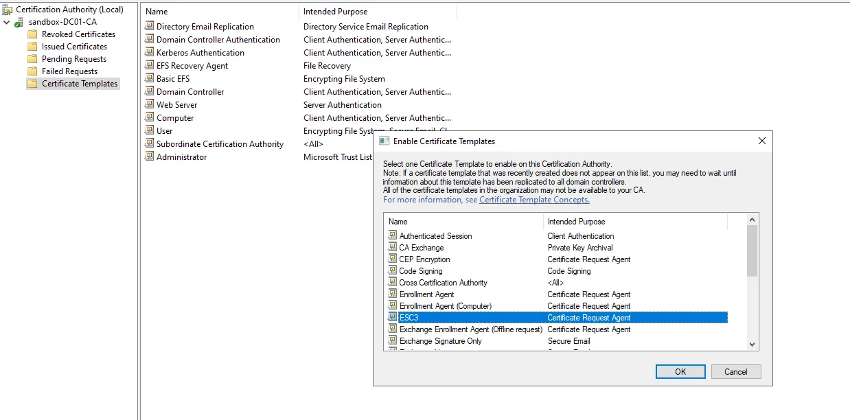Click the sandbox-DC01-CA server icon
Viewport: 850px width, 420px height.
(19, 22)
